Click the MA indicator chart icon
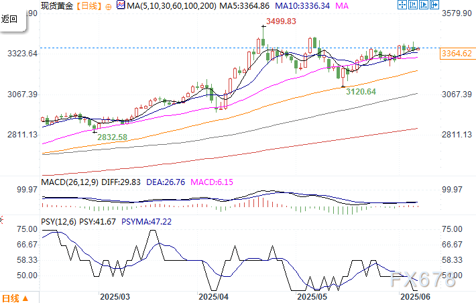Image resolution: width=476 pixels, height=303 pixels. (121, 5)
